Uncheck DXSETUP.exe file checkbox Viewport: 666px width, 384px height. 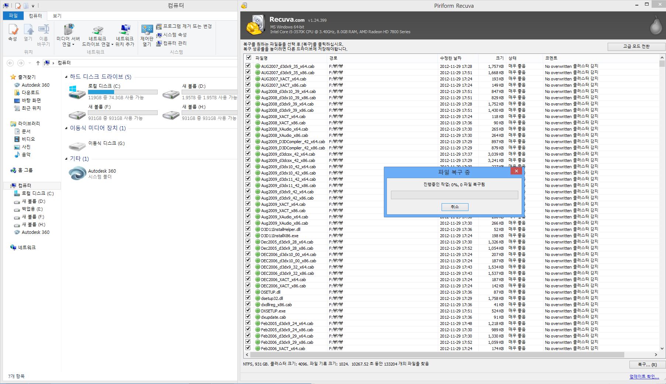[x=248, y=310]
